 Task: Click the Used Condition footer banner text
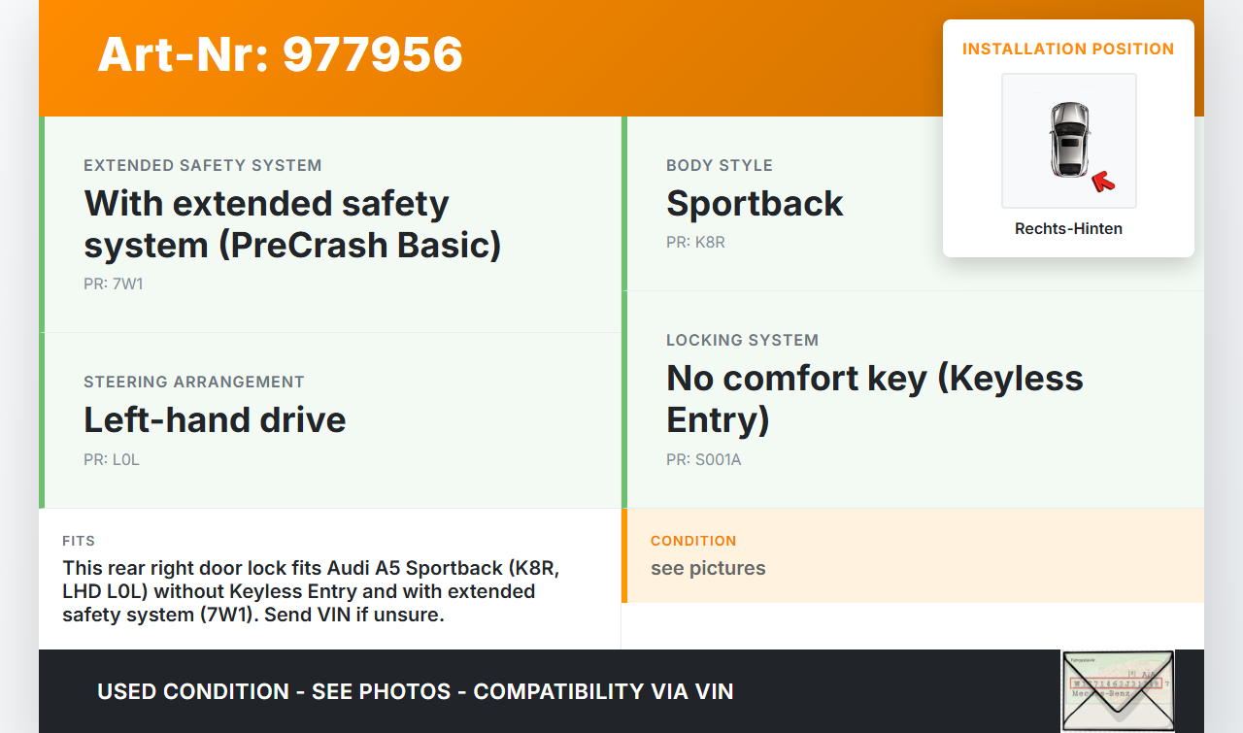416,691
